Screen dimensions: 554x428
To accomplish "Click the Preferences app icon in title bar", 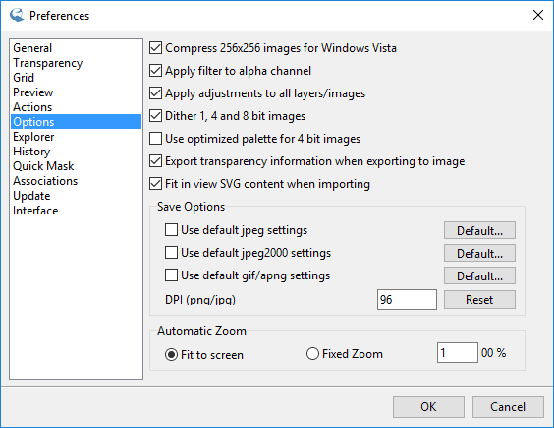I will (x=17, y=15).
